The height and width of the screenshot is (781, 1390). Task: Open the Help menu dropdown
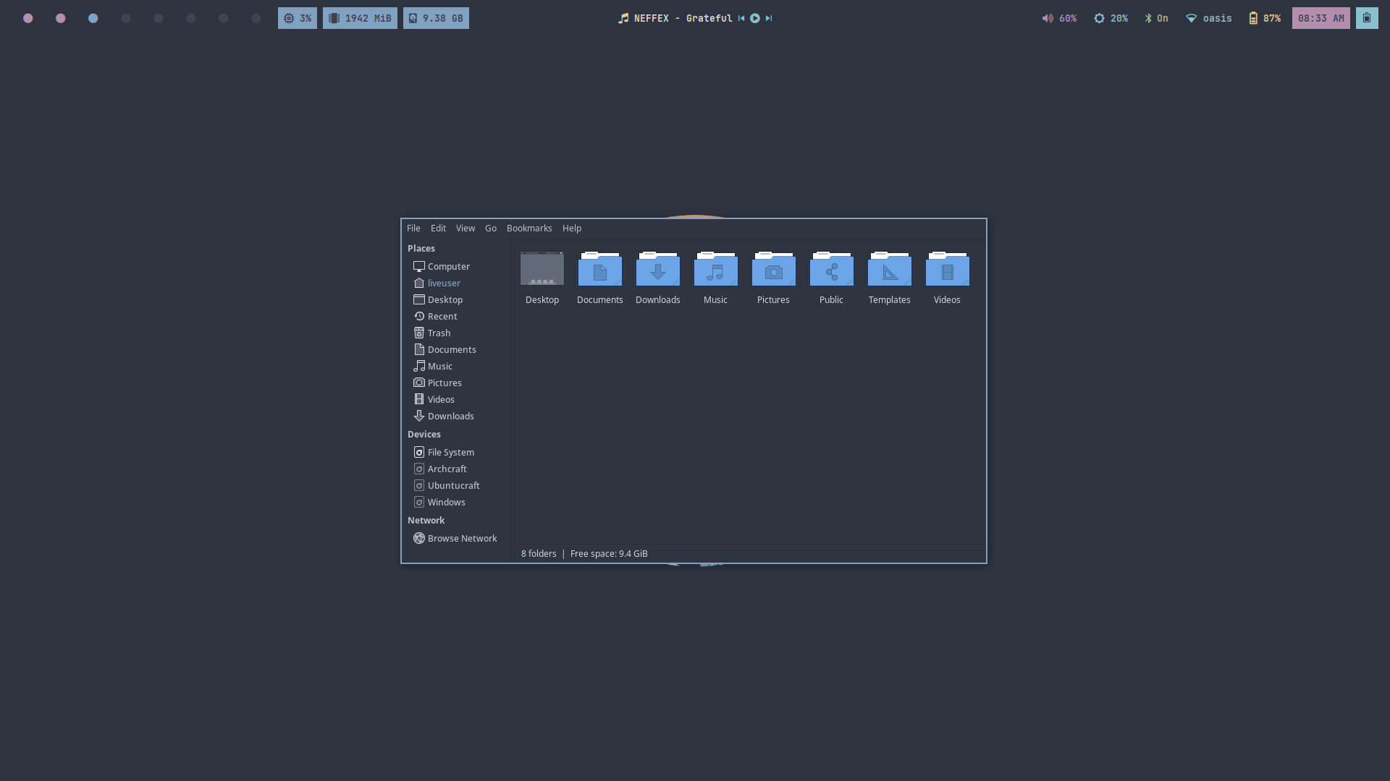[x=571, y=229]
